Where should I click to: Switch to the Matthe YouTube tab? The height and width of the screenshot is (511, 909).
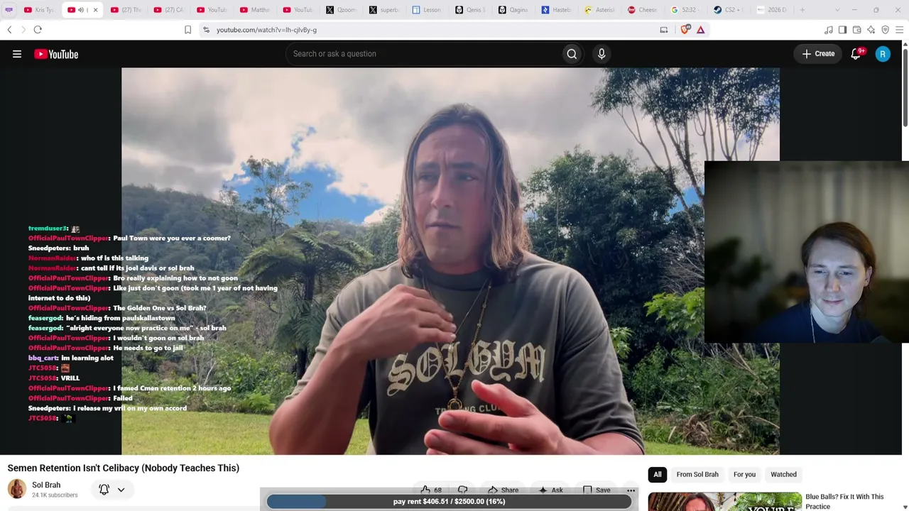[254, 10]
